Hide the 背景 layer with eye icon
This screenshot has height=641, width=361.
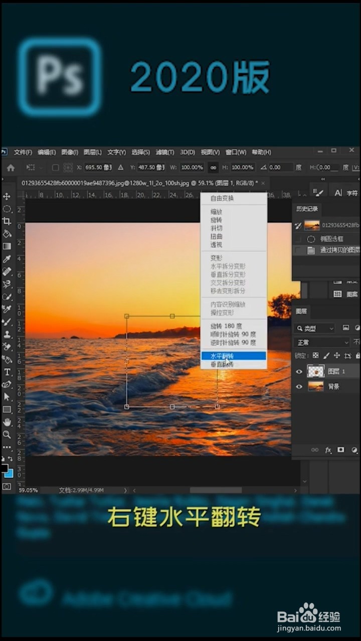[299, 387]
